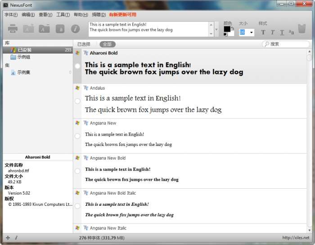Screen dimensions: 315x245
Task: Click the sample text input box
Action: pos(148,29)
